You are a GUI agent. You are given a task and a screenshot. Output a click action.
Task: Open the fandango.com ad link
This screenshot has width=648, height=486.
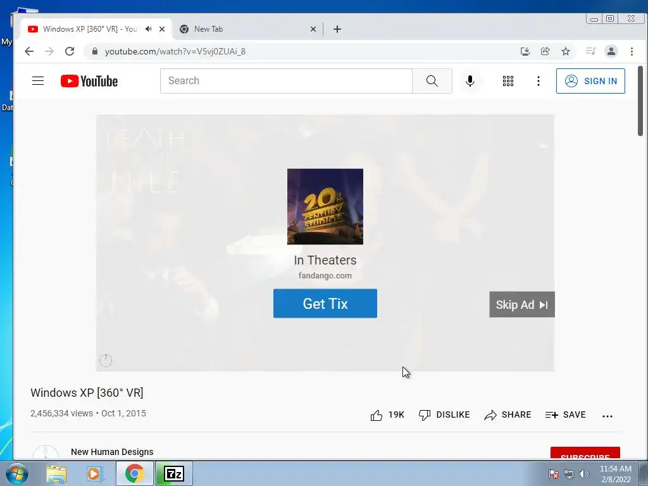coord(325,276)
